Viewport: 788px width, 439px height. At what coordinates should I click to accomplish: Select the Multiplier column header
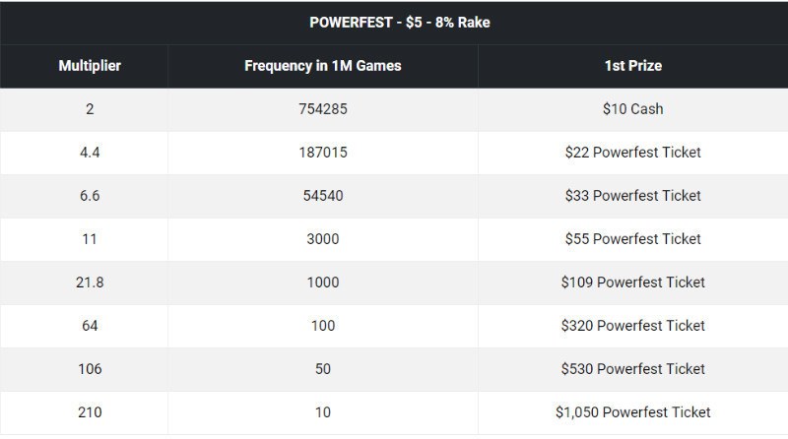[90, 66]
